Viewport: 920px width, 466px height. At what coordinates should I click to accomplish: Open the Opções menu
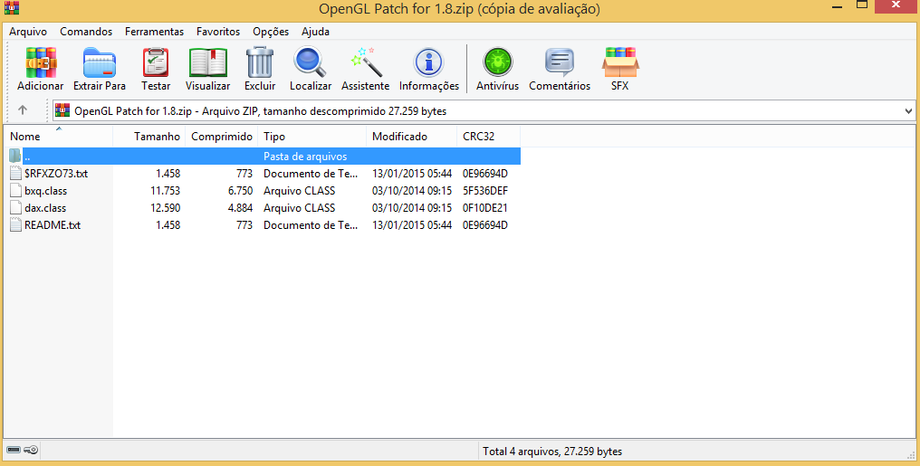pos(271,32)
